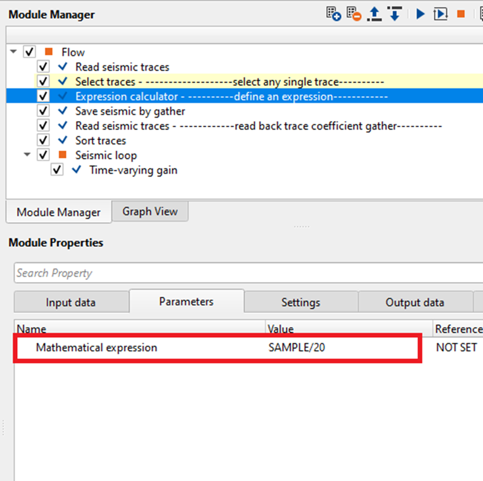This screenshot has height=481, width=483.
Task: Disable the Time-varying gain module checkbox
Action: (57, 170)
